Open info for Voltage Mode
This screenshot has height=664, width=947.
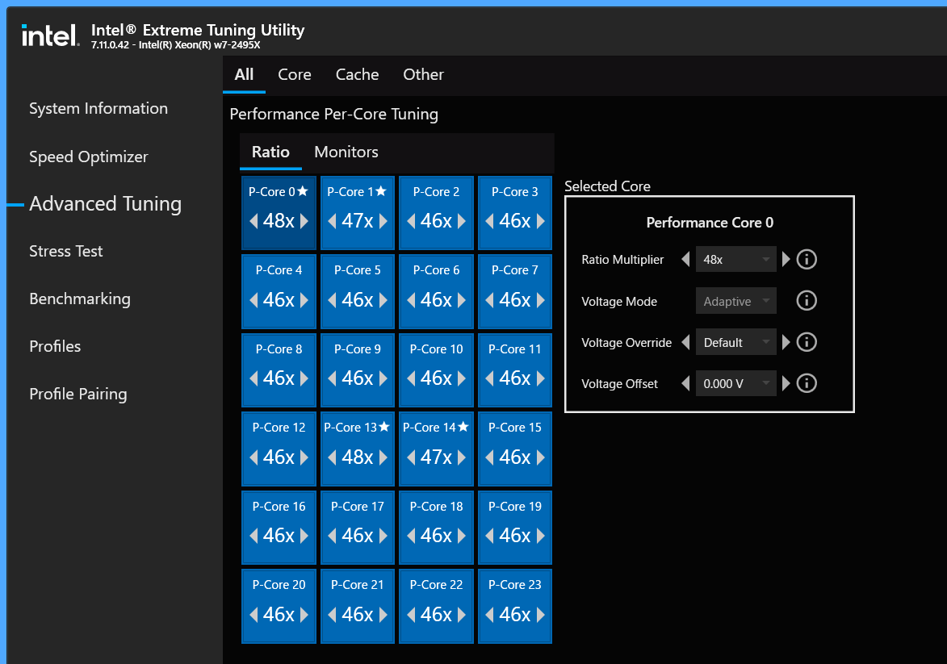pyautogui.click(x=807, y=301)
